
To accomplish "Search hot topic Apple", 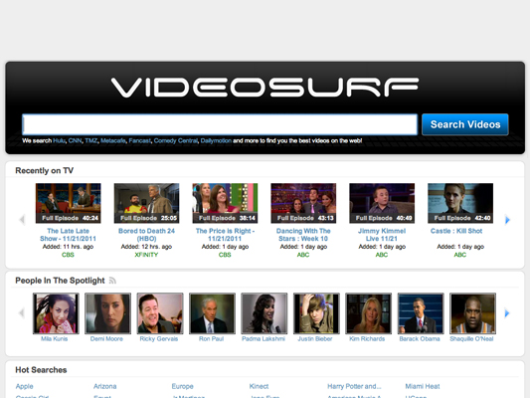I will point(24,386).
